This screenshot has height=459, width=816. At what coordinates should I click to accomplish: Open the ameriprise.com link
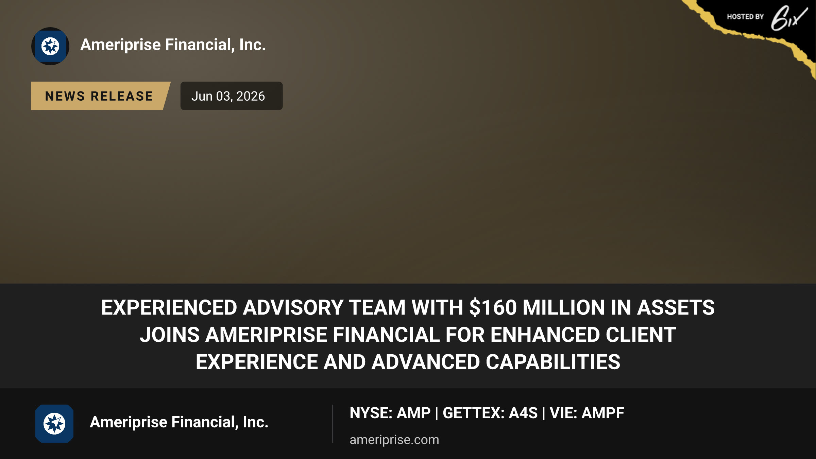pyautogui.click(x=394, y=440)
